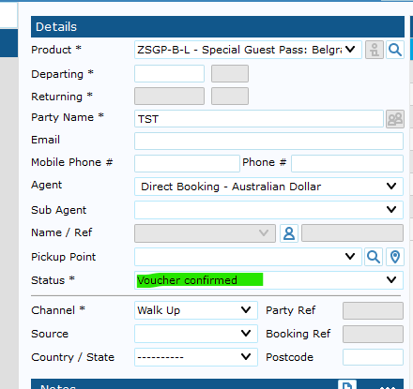
Task: Click the person icon in Name / Ref row
Action: click(x=289, y=233)
